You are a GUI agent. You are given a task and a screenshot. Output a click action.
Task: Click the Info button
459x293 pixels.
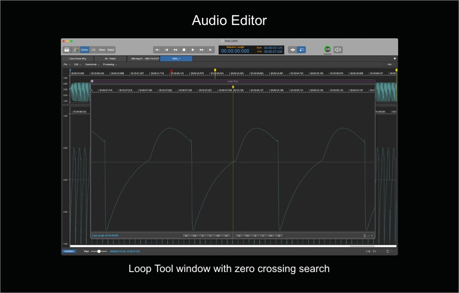[389, 65]
